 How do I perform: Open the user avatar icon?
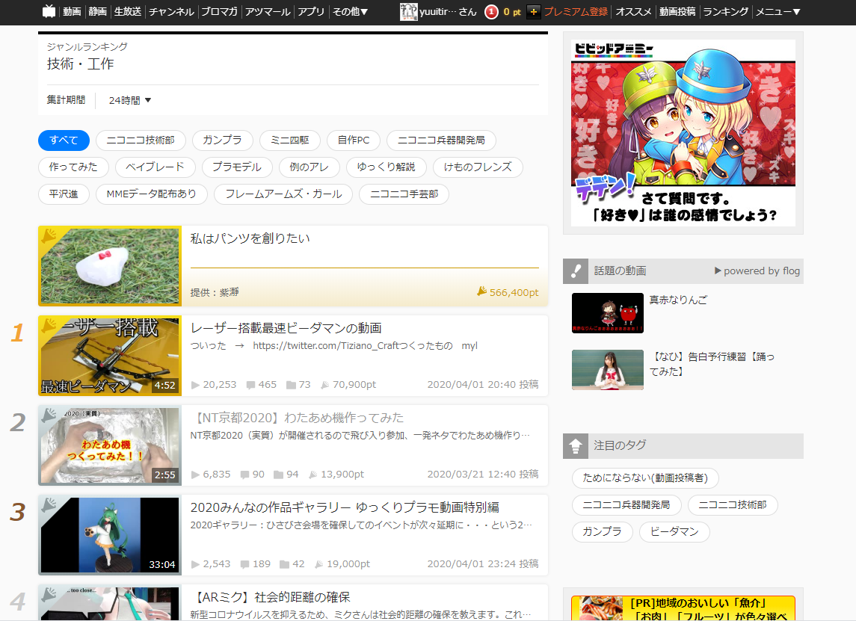408,11
